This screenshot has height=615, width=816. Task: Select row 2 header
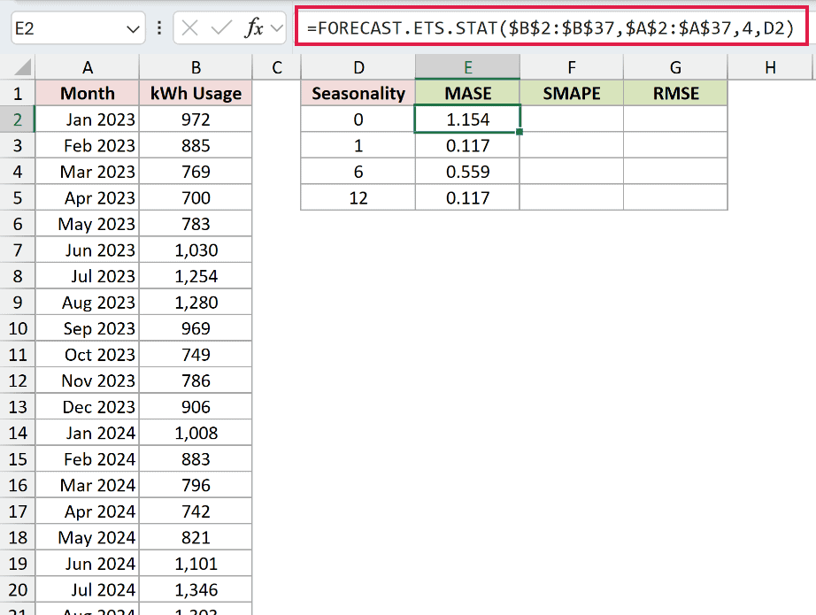click(x=18, y=119)
